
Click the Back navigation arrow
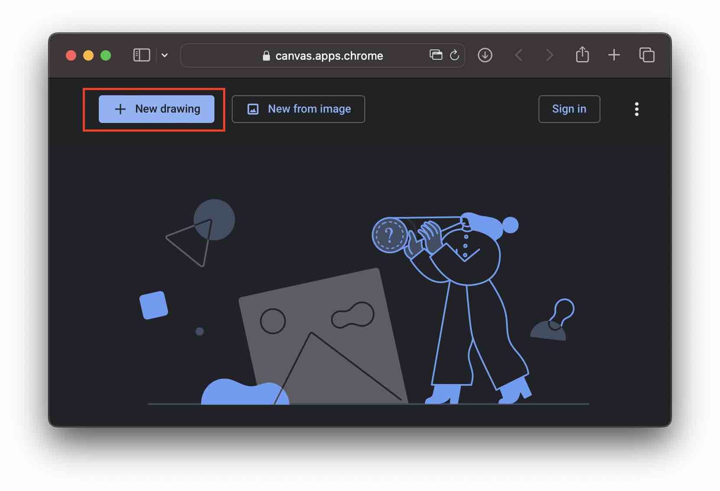coord(518,55)
